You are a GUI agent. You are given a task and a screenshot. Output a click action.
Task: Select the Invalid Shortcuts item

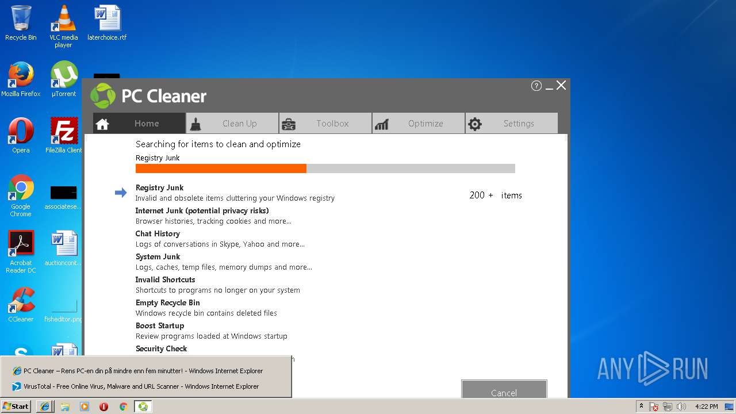[165, 279]
